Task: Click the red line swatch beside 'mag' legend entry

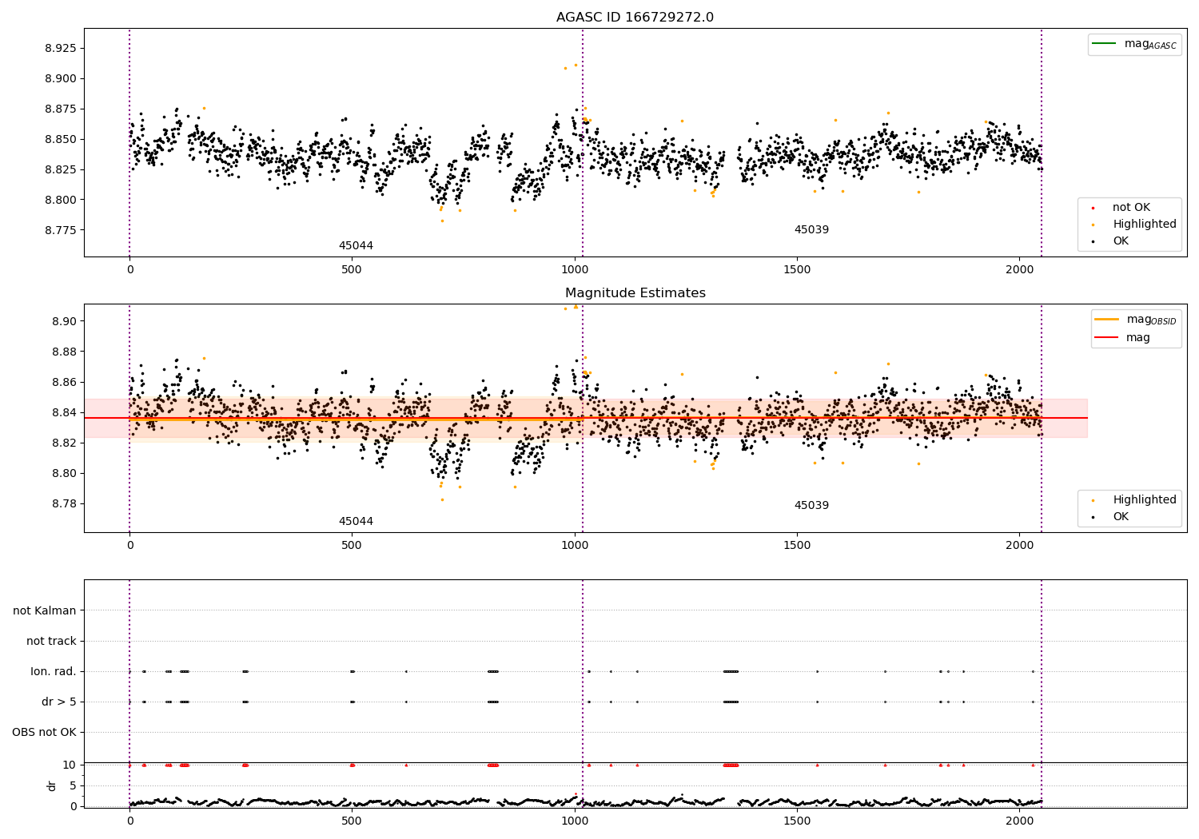Action: (x=1106, y=338)
